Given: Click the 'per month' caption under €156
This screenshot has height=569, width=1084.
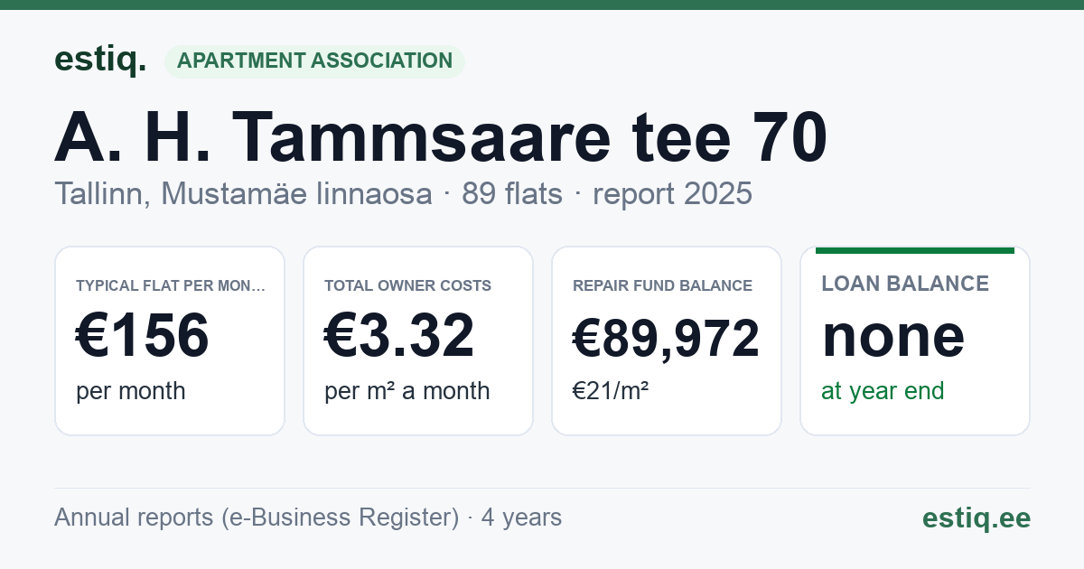Looking at the screenshot, I should (x=131, y=391).
